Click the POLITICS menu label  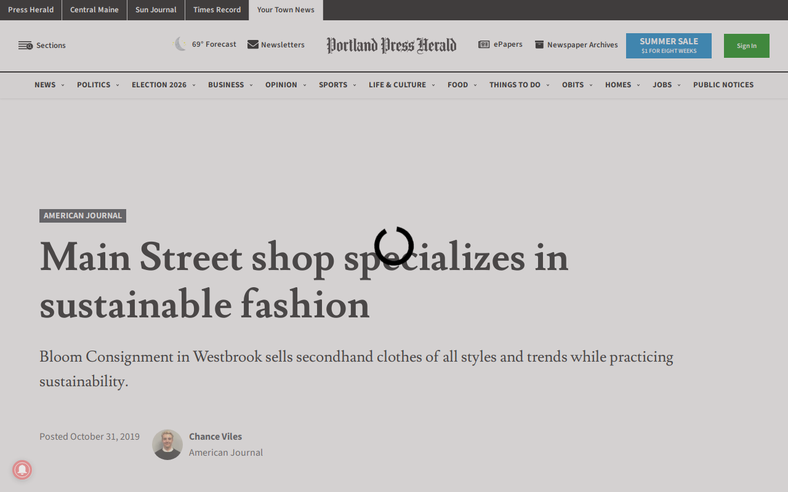click(x=94, y=85)
